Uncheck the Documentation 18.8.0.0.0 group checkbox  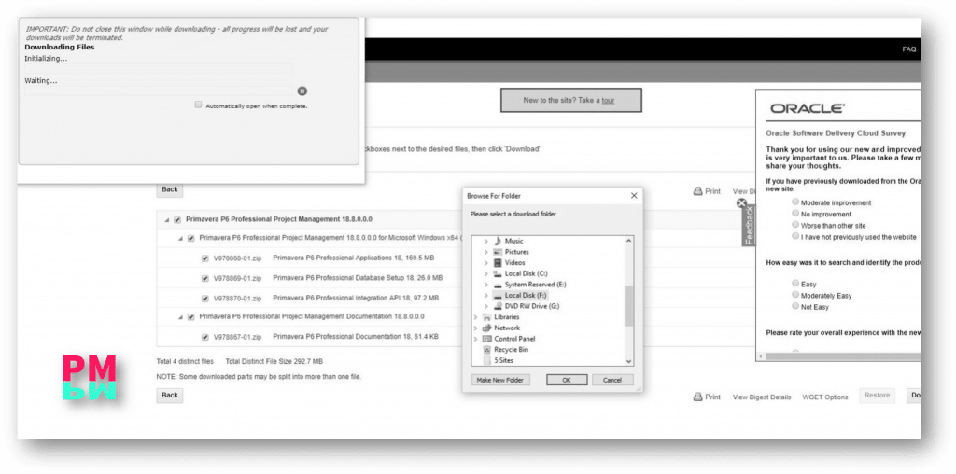pos(190,317)
